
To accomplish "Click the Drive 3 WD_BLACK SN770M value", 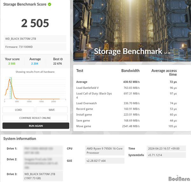I will coord(43,176).
